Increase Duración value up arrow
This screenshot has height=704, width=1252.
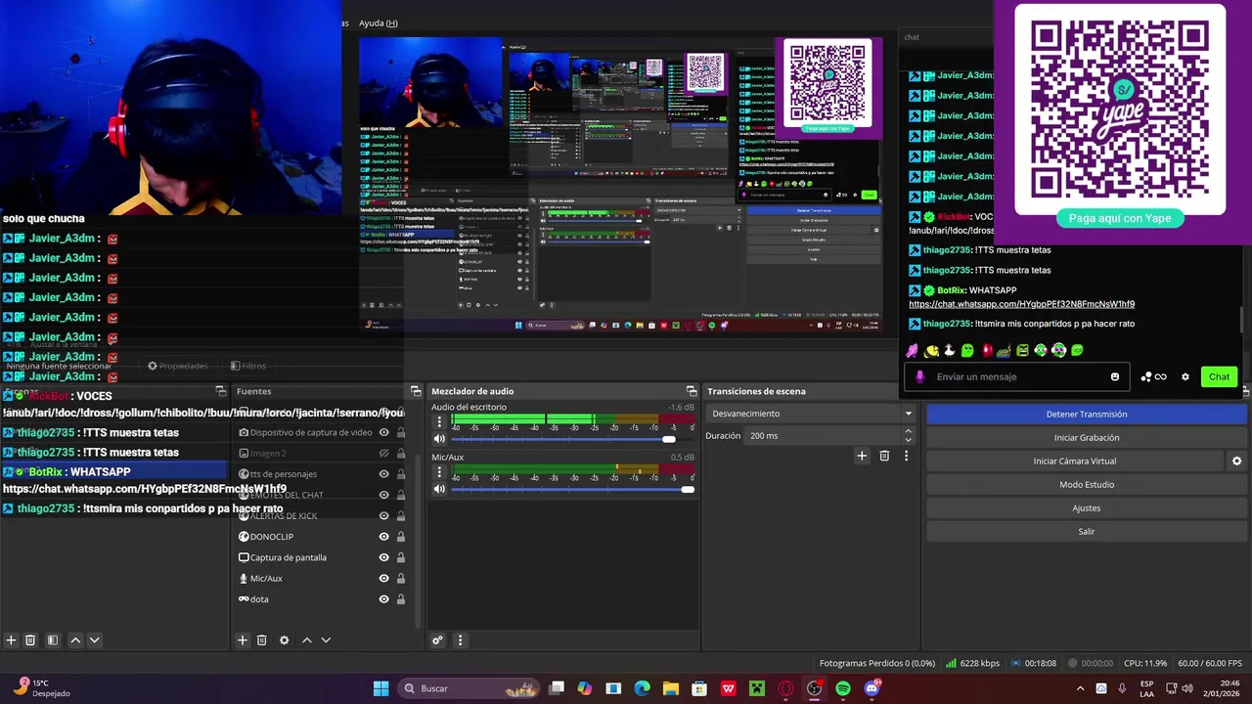(x=908, y=431)
